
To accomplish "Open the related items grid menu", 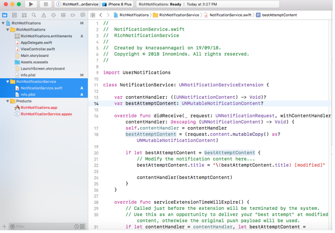I will [x=93, y=15].
